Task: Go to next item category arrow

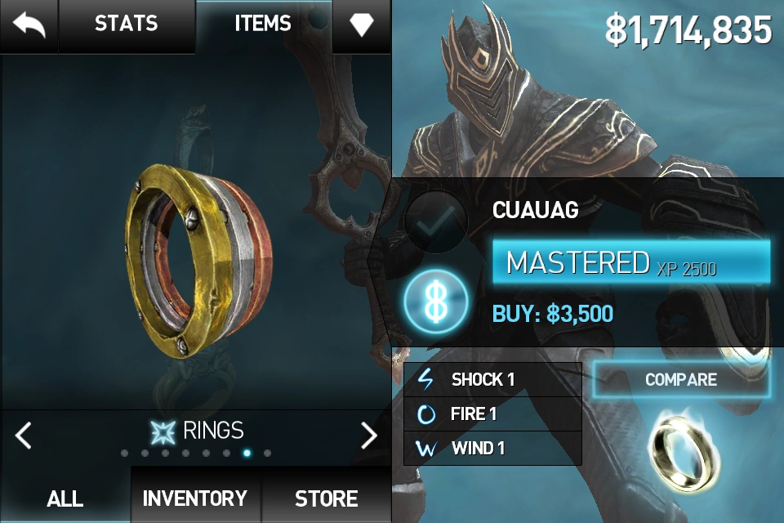Action: click(x=369, y=435)
